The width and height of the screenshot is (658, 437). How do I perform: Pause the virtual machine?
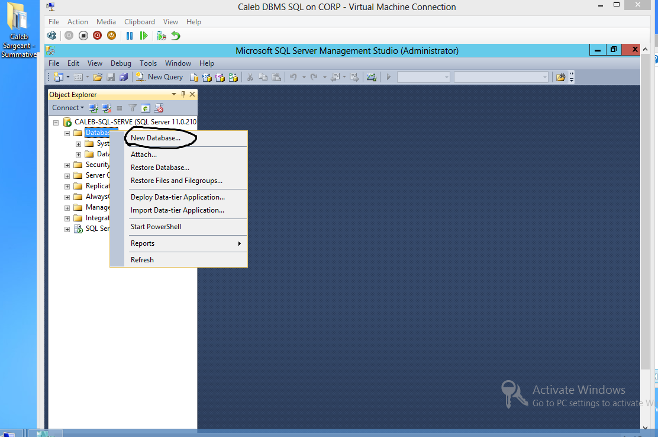point(130,36)
